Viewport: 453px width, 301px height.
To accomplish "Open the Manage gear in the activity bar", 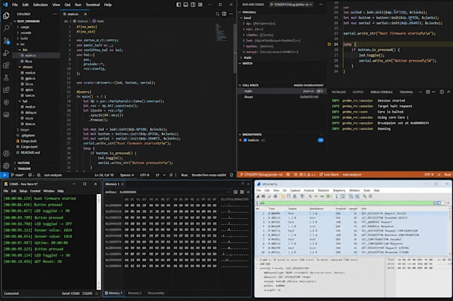I will click(x=6, y=166).
